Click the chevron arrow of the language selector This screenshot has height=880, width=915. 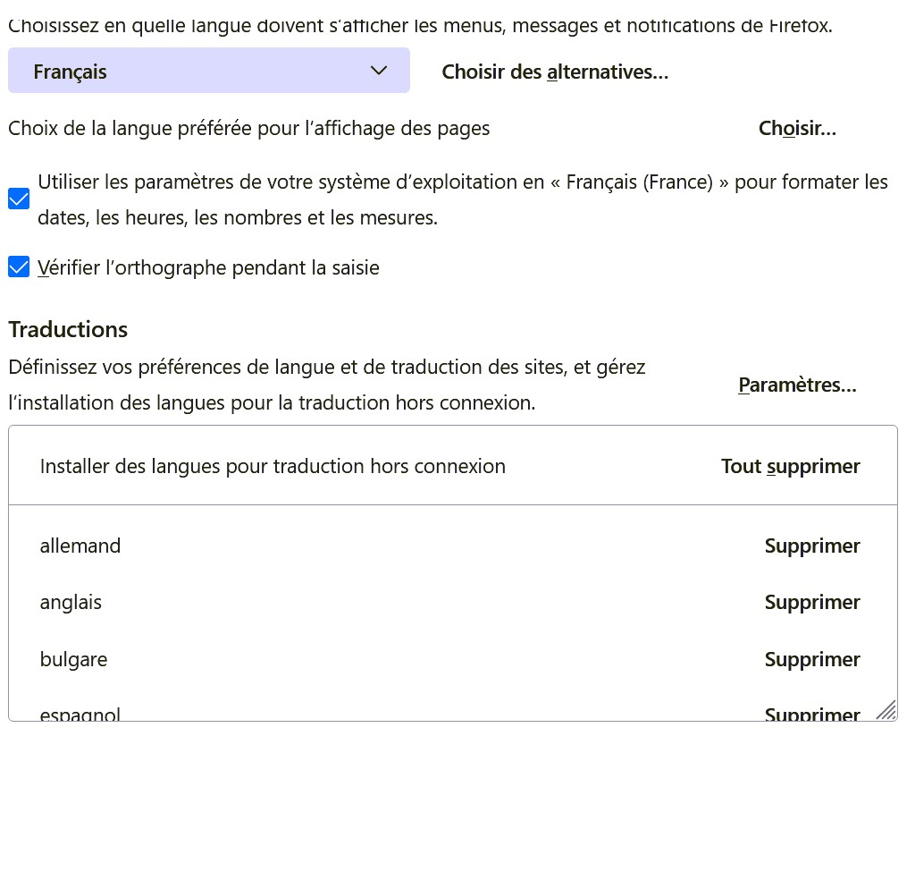(379, 71)
